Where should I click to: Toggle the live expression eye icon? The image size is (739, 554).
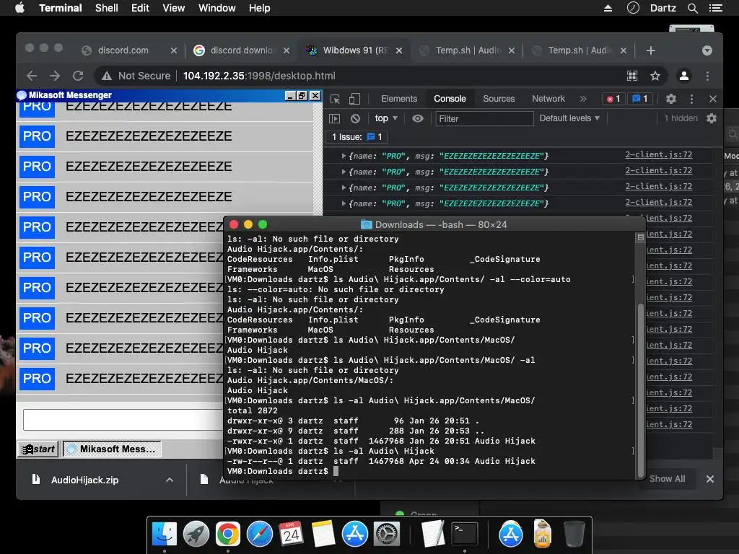418,119
